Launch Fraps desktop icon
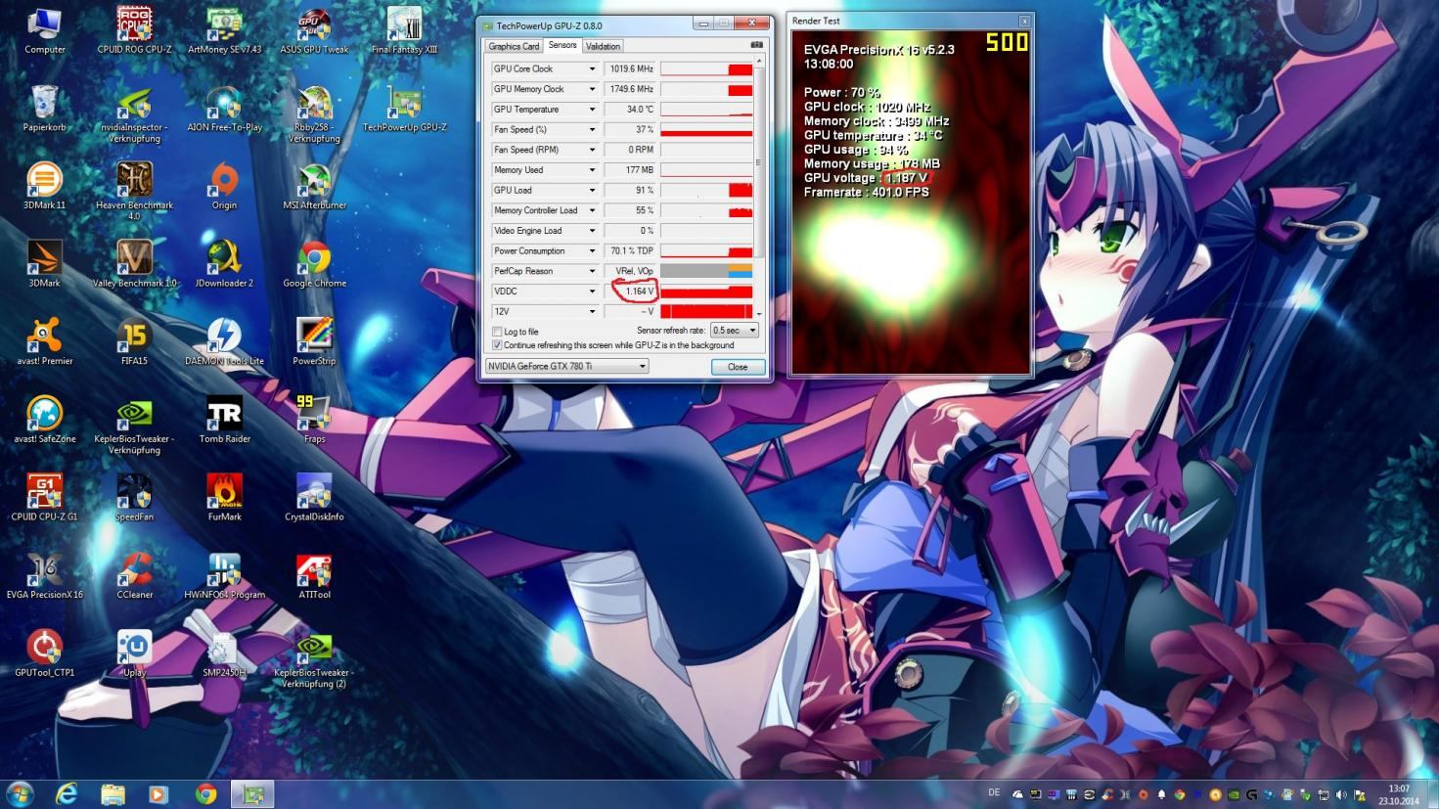Image resolution: width=1439 pixels, height=809 pixels. (314, 420)
